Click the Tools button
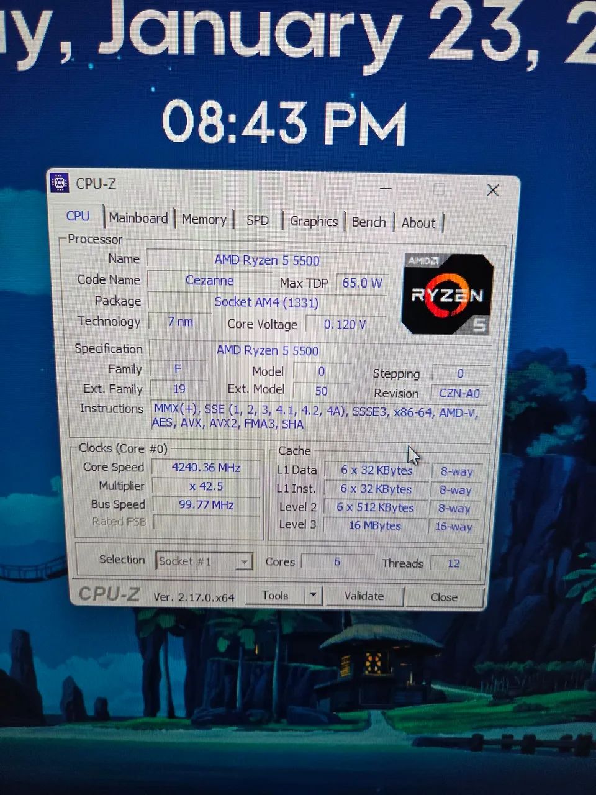Image resolution: width=596 pixels, height=795 pixels. (276, 595)
